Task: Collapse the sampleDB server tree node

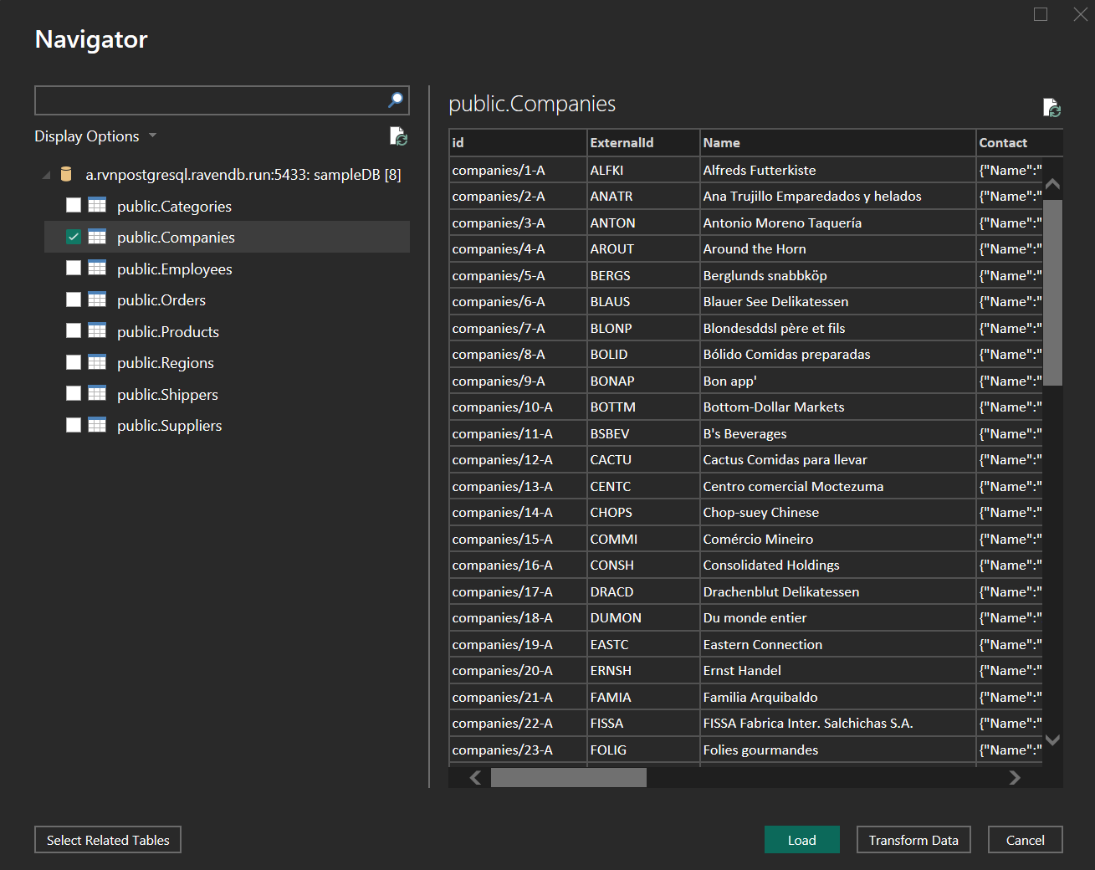Action: 47,175
